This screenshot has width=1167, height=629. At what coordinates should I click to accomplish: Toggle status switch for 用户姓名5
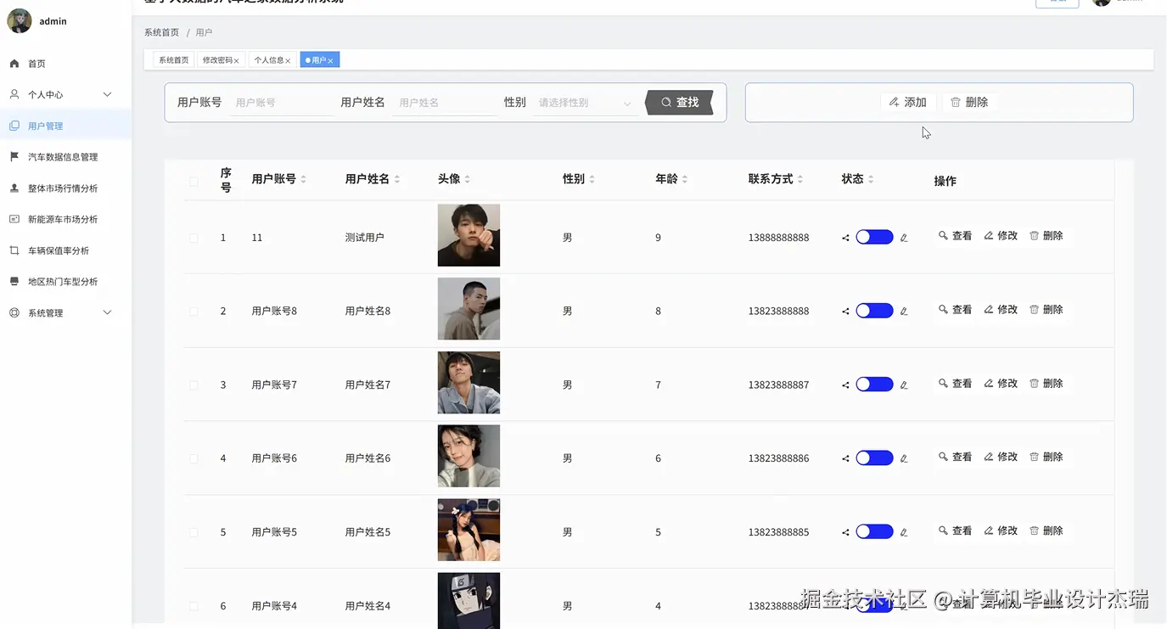[874, 531]
